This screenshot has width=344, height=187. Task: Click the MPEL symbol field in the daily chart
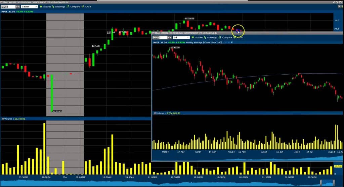pos(160,37)
